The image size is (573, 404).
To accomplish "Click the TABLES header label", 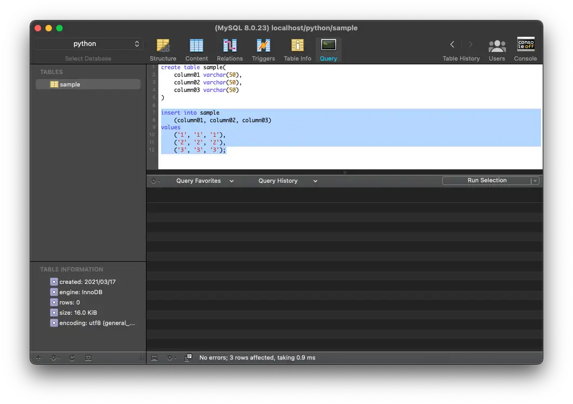I will [x=51, y=72].
